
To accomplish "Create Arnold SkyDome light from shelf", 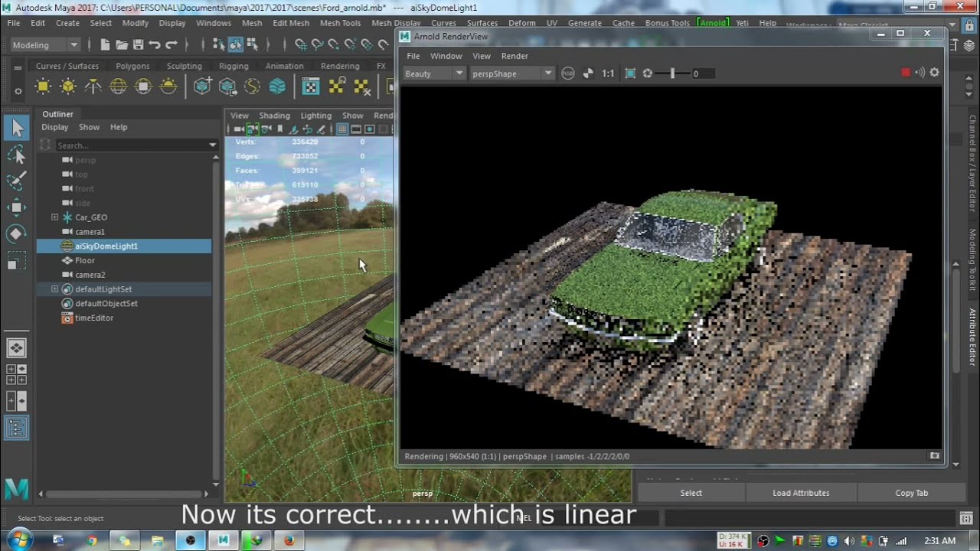I will (x=118, y=86).
